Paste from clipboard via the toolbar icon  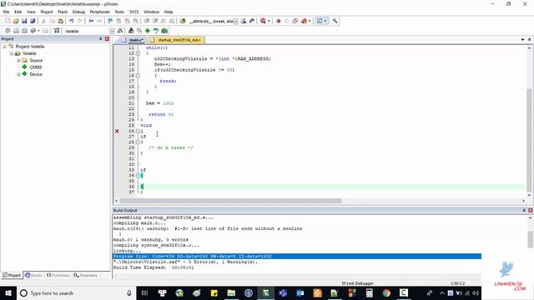point(60,21)
